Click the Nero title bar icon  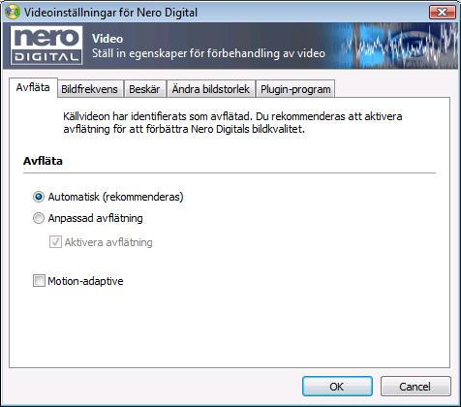[x=13, y=13]
